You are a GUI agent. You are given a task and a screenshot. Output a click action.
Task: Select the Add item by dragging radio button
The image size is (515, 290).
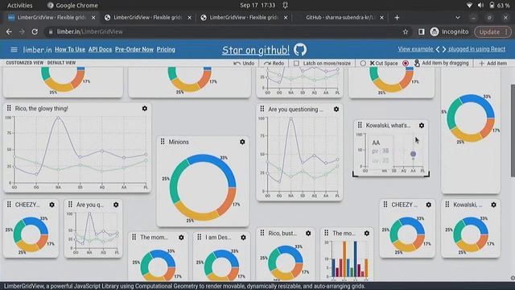point(406,63)
